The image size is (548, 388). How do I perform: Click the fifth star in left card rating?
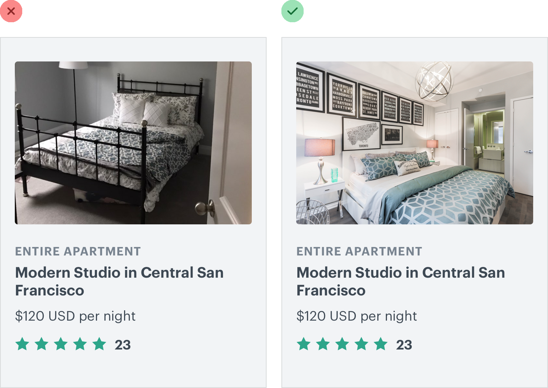coord(99,344)
